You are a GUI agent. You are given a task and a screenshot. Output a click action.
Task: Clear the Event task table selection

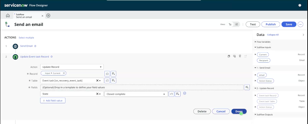[97, 81]
